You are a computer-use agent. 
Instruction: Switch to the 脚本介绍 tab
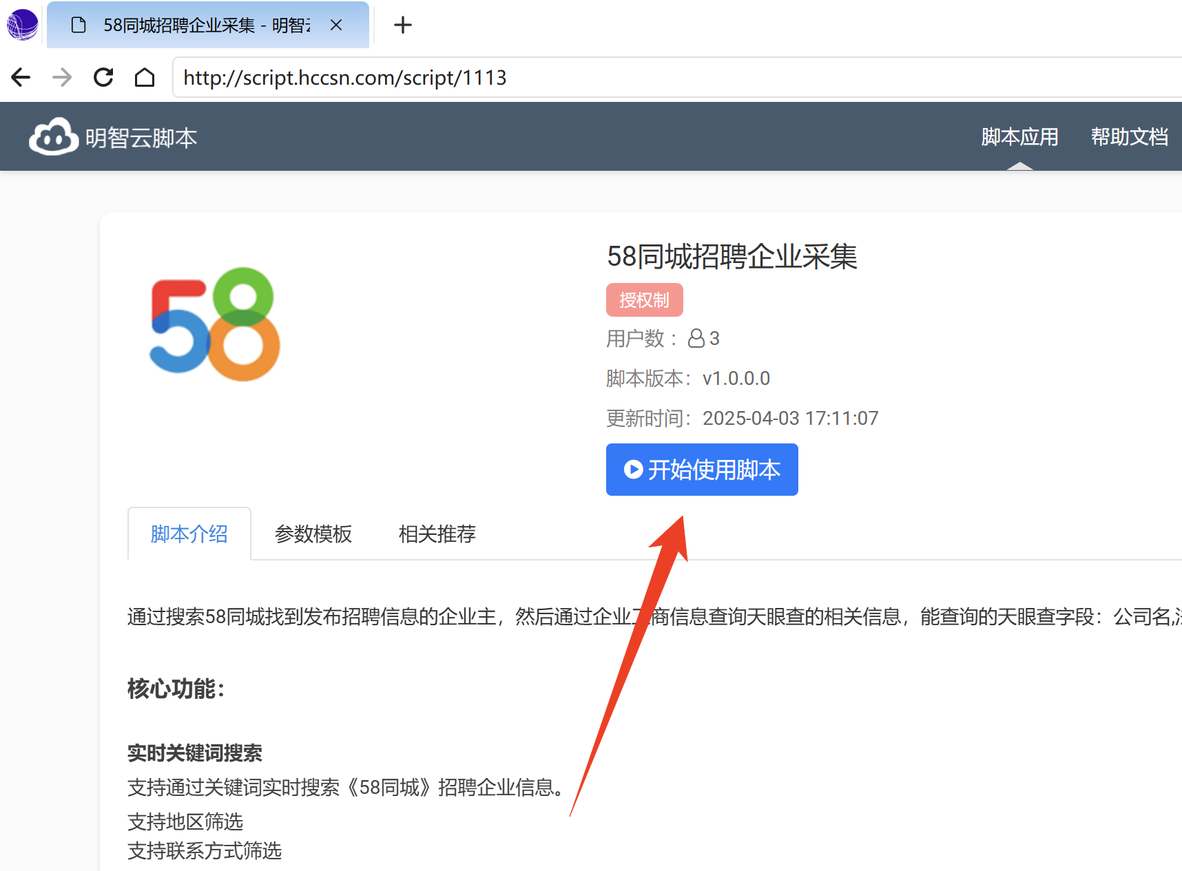[189, 534]
